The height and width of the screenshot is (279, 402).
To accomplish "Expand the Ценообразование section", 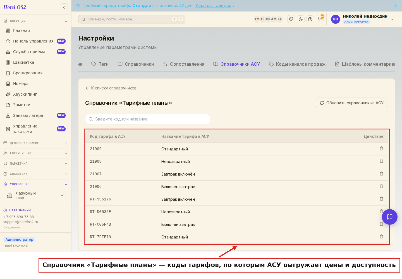I will pyautogui.click(x=36, y=143).
